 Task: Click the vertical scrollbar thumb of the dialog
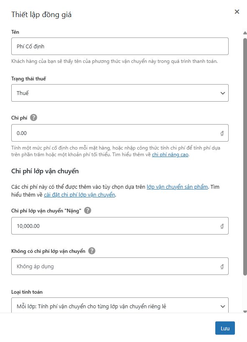[x=245, y=157]
